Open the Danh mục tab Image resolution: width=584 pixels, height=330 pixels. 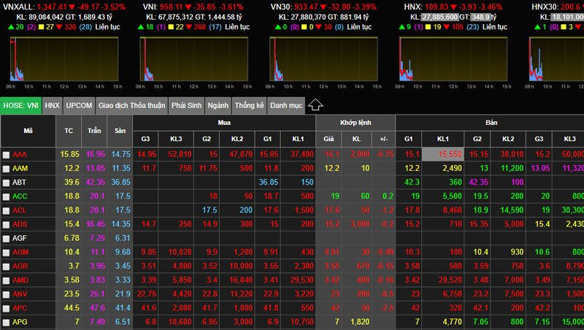(286, 105)
